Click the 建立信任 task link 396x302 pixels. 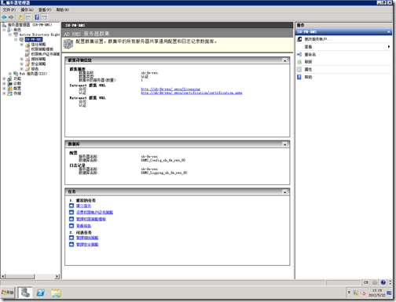[83, 206]
